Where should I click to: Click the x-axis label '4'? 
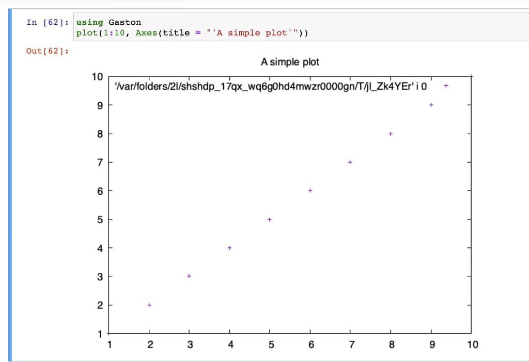click(230, 344)
